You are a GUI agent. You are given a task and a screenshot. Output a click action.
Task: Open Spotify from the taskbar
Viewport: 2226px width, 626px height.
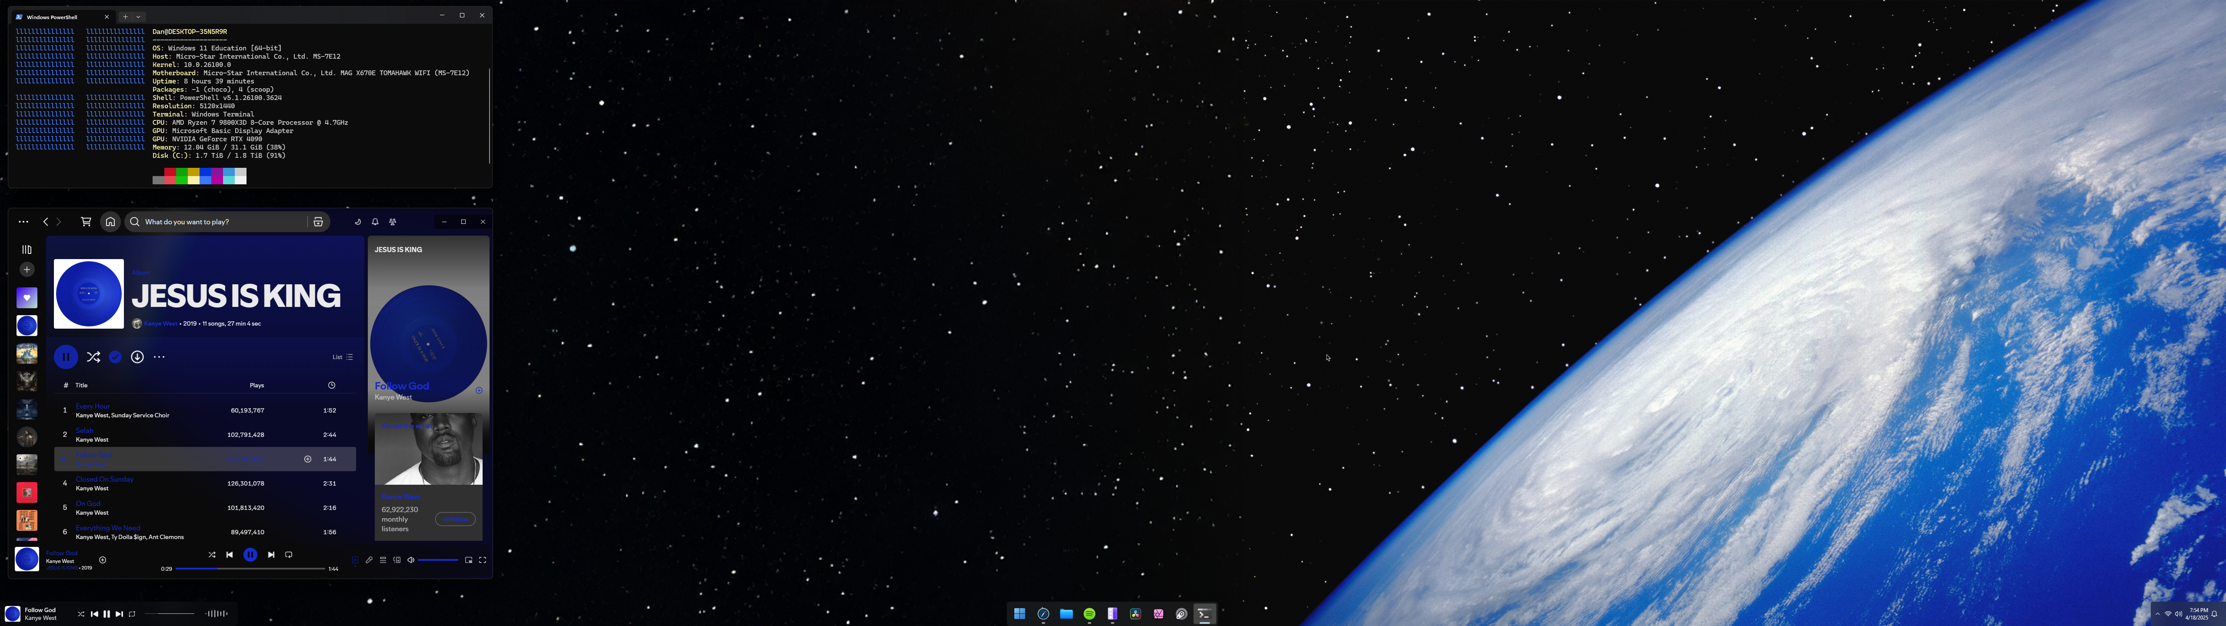pos(1090,614)
